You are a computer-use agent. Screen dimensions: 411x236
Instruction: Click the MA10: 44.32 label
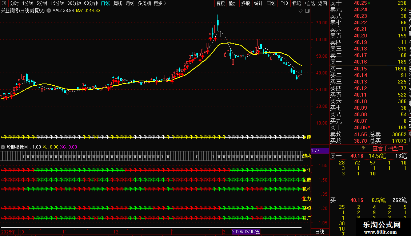88,11
